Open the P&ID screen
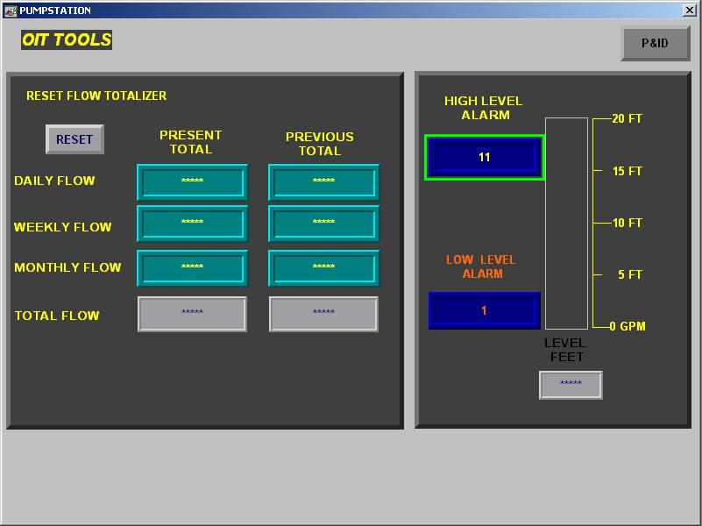Screen dimensions: 702x526 (655, 43)
